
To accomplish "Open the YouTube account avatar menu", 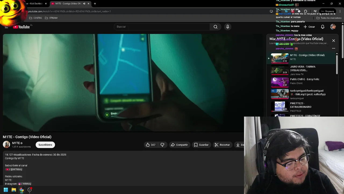I will [x=333, y=27].
